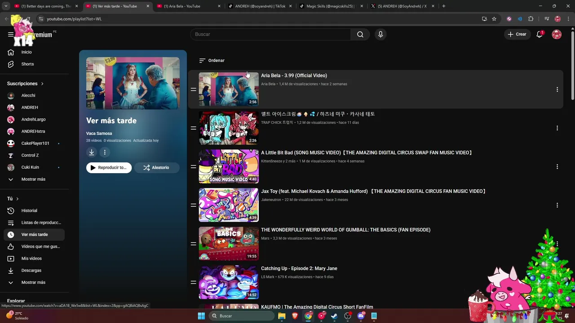
Task: Open AndrehLargo subscription channel
Action: [34, 120]
